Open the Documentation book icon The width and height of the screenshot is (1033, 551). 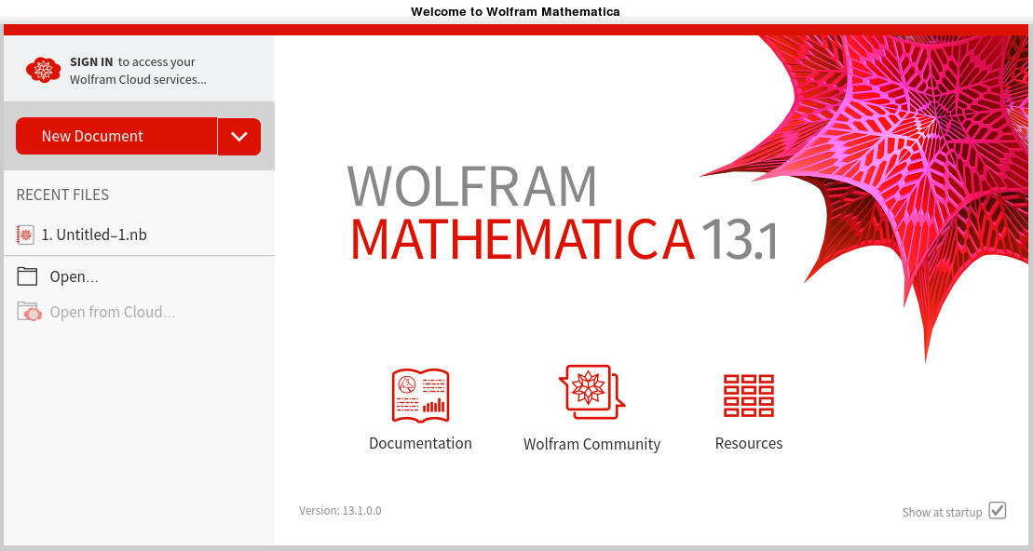pos(420,395)
